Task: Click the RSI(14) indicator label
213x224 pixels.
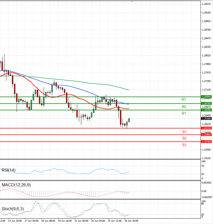Action: click(9, 170)
